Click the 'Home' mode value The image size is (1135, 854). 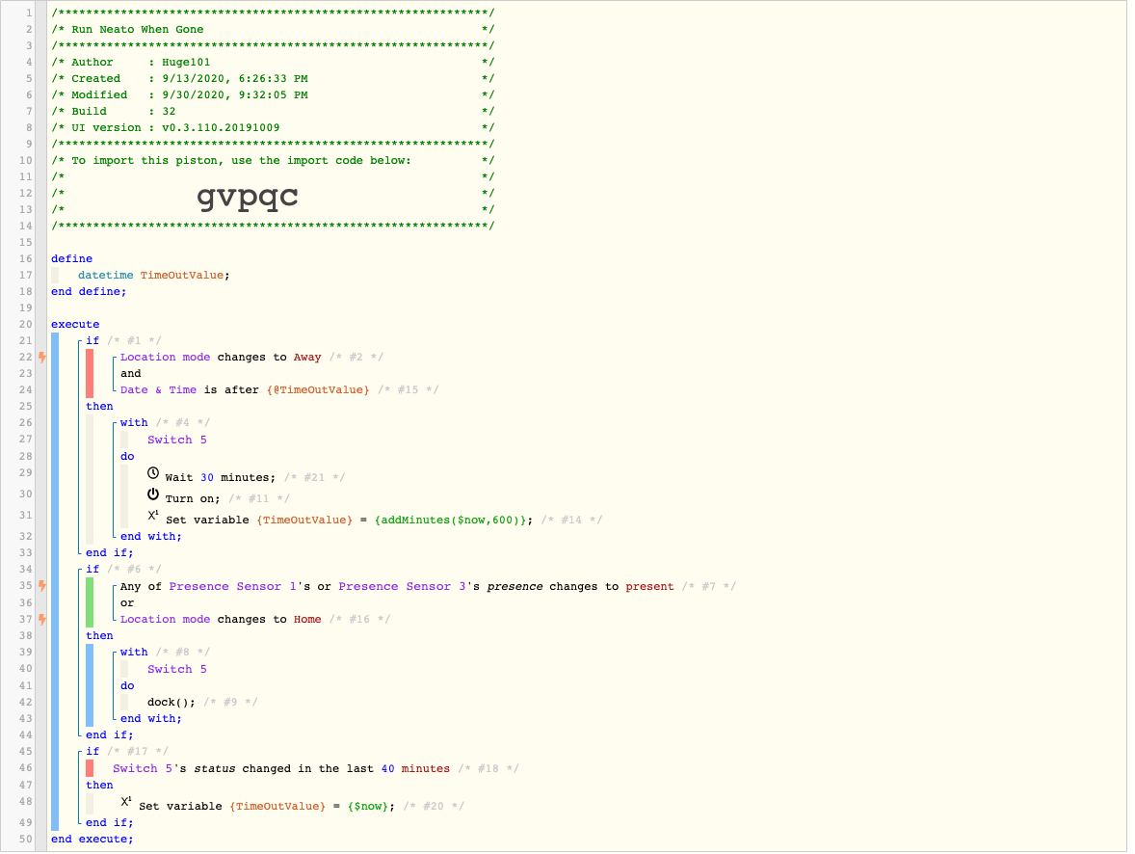click(x=307, y=620)
